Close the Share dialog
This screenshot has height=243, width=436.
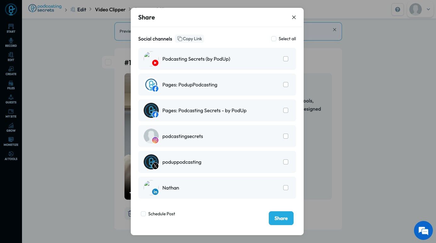(294, 17)
